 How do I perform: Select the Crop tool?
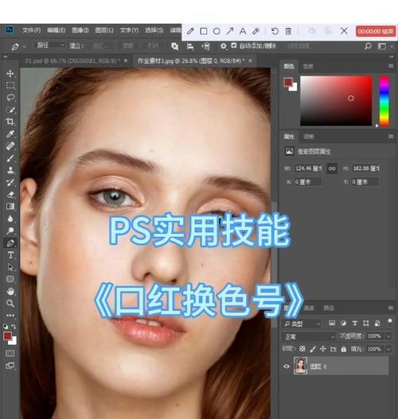[10, 122]
